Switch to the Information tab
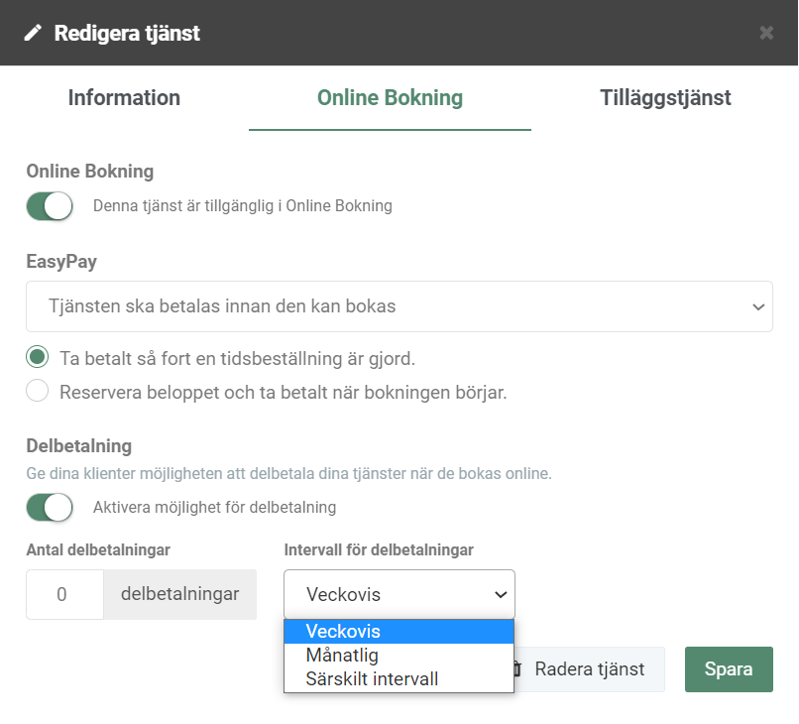799x724 pixels. (124, 98)
